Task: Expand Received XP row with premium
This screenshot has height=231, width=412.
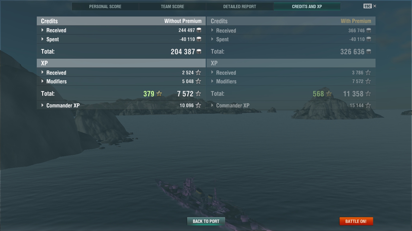Action: [x=291, y=72]
